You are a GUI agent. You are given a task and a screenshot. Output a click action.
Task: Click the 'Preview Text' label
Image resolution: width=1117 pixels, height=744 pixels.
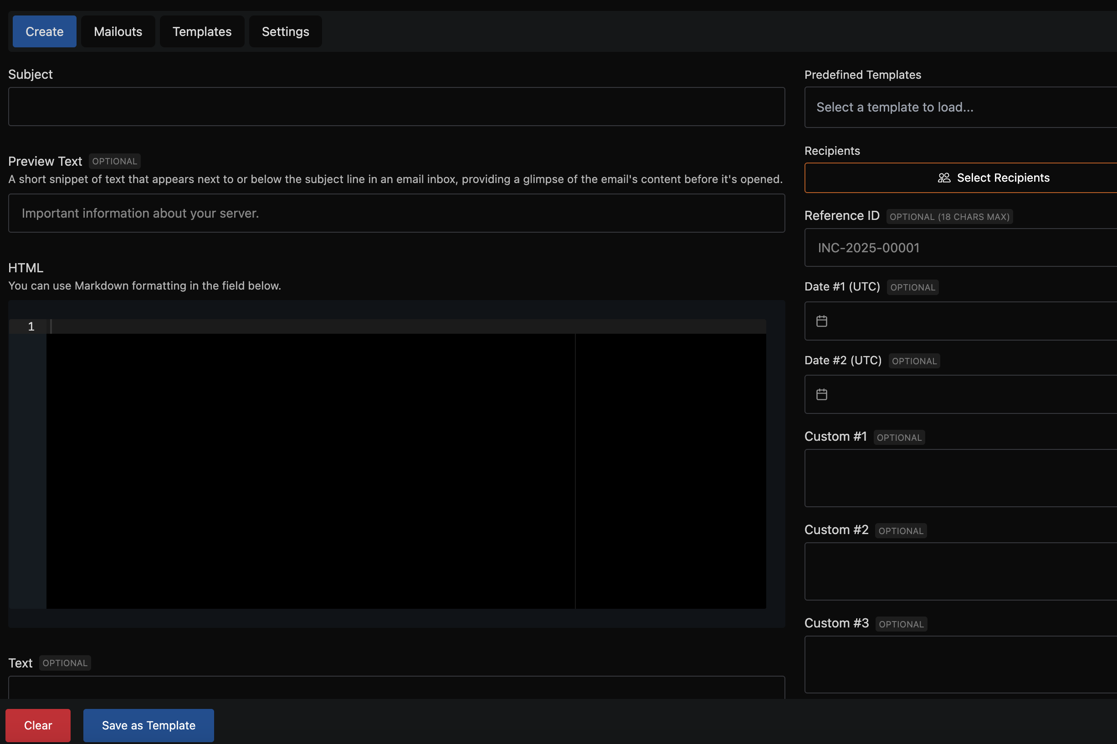coord(45,161)
